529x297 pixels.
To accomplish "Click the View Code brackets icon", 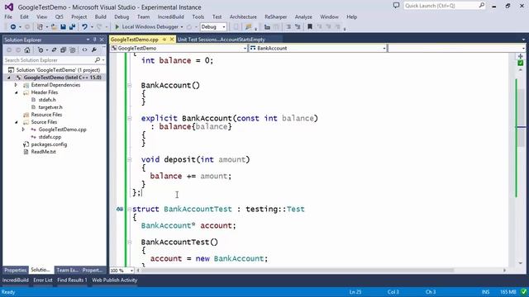I will tap(84, 49).
